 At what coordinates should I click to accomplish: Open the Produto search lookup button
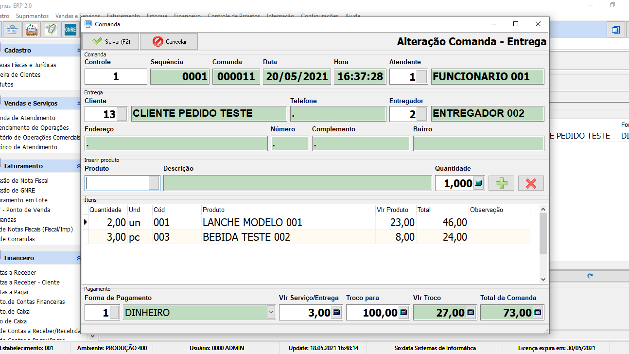tap(154, 183)
